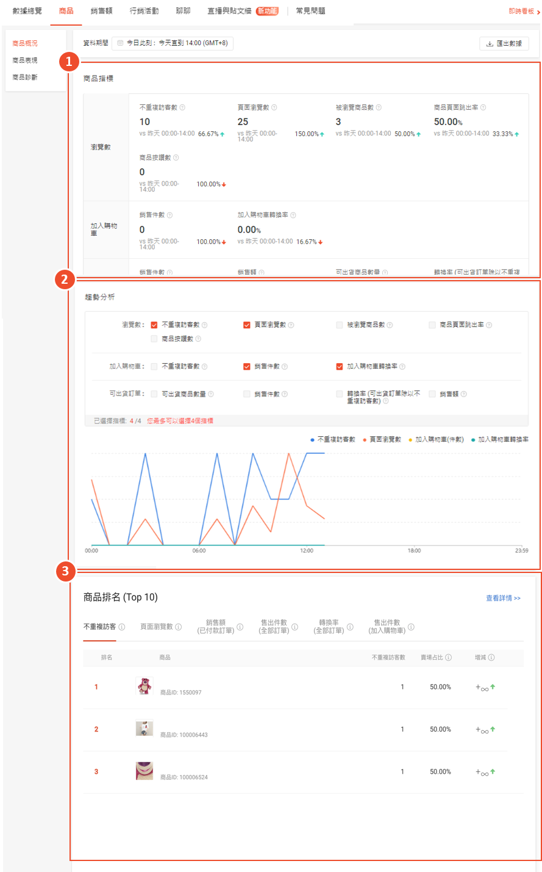
Task: Click help icon beside 加入購物車轉換率 metric
Action: point(293,215)
